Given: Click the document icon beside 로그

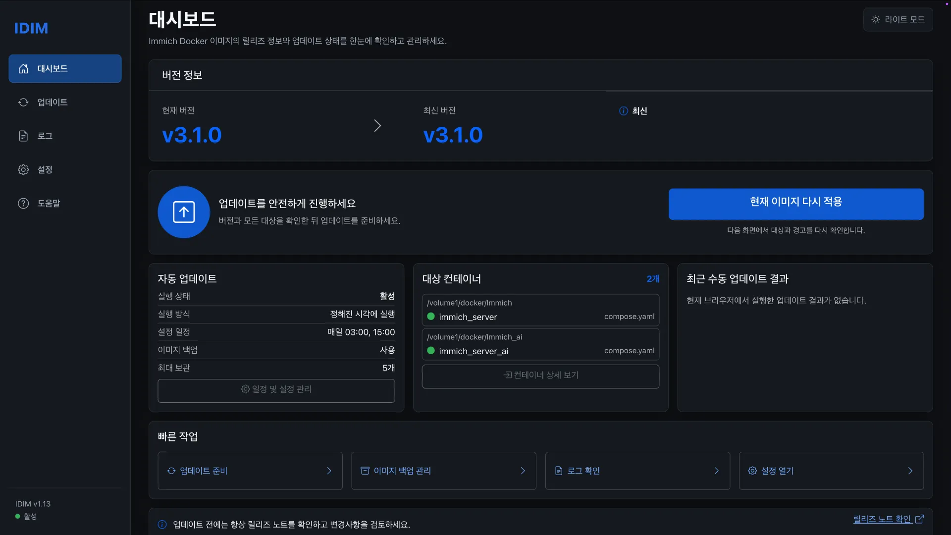Looking at the screenshot, I should (x=23, y=136).
